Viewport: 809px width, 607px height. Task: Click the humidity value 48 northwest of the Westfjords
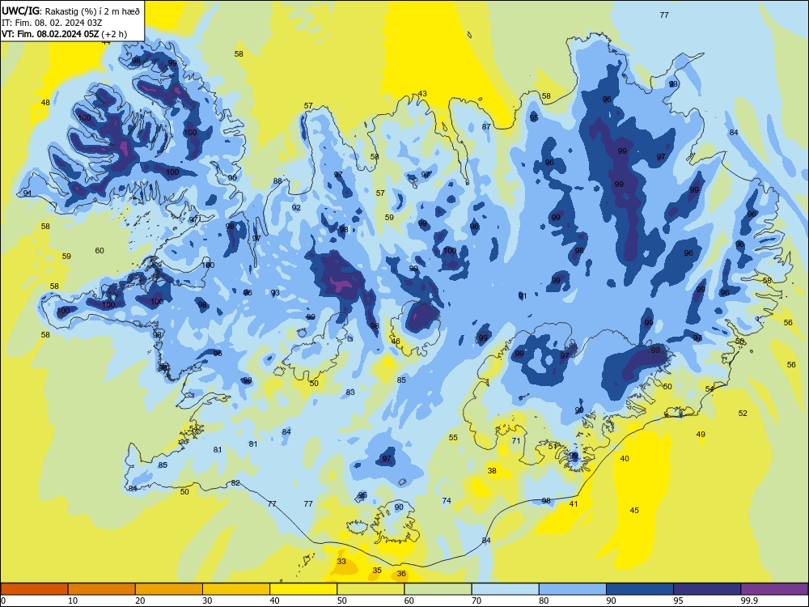[45, 102]
